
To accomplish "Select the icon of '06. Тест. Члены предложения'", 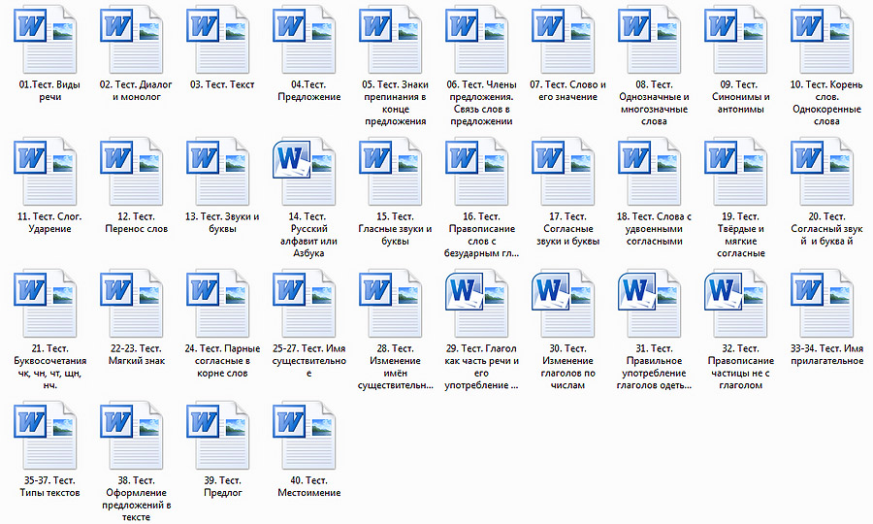I will [477, 40].
